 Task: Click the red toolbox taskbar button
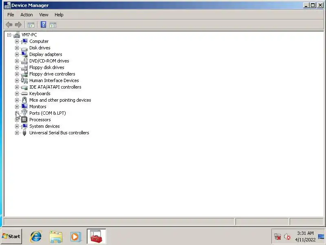tap(97, 236)
